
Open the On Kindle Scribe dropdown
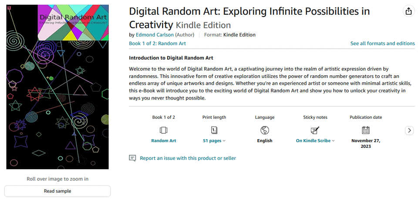click(315, 141)
